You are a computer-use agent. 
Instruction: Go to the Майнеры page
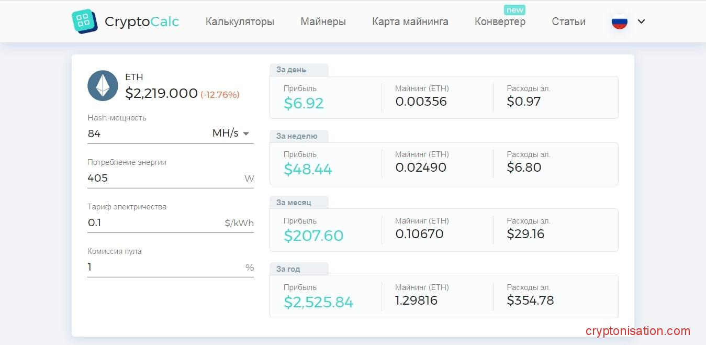323,21
